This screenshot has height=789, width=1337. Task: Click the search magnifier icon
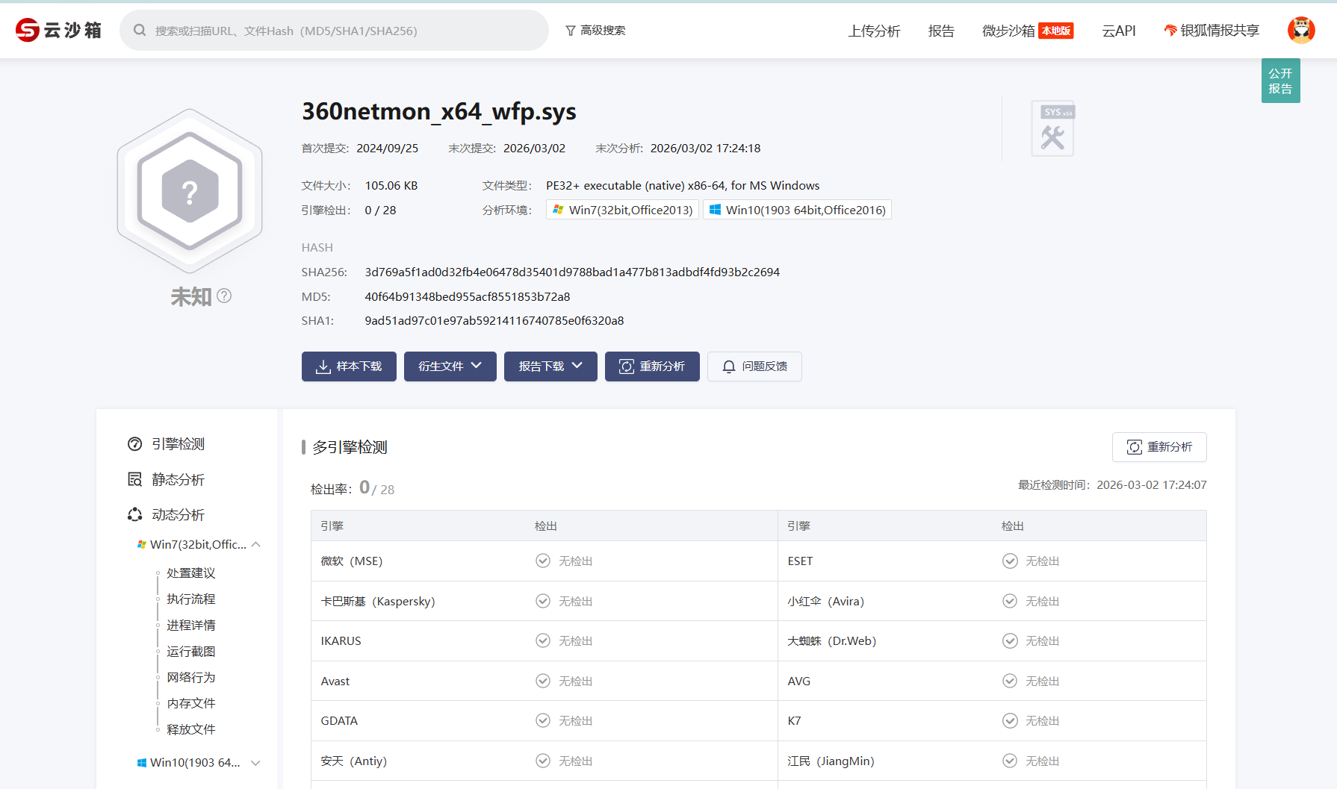[x=140, y=31]
